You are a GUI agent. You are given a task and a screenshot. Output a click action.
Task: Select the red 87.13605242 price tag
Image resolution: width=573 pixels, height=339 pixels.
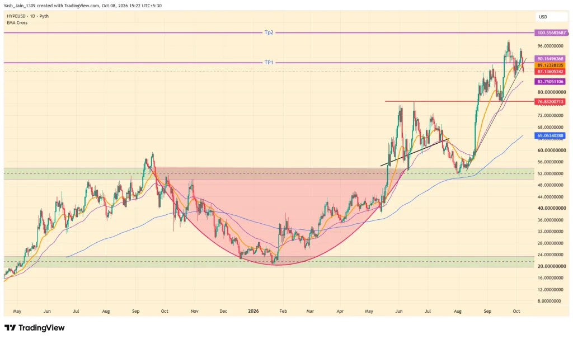[550, 72]
